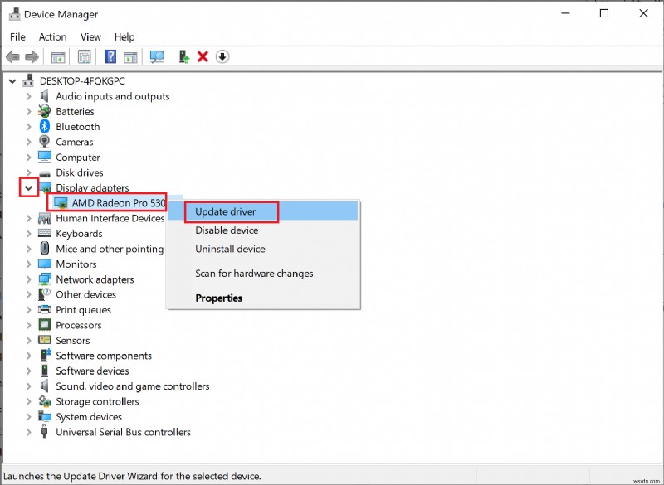Screen dimensions: 664x485
Task: Click the Print queues printer icon
Action: (45, 309)
